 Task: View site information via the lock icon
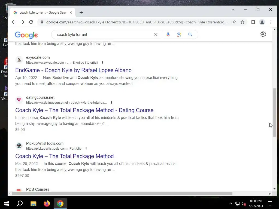pos(42,22)
